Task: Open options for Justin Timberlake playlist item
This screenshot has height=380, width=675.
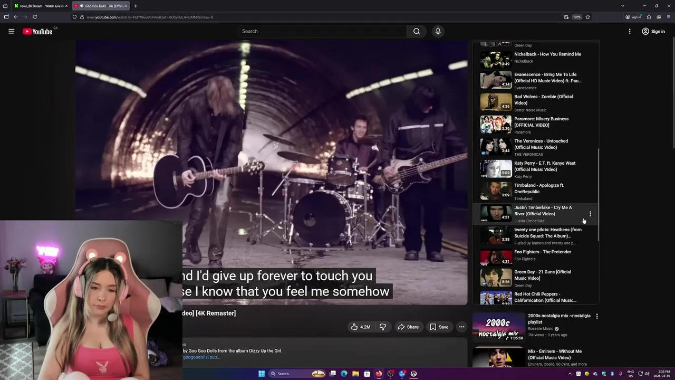Action: pyautogui.click(x=590, y=214)
